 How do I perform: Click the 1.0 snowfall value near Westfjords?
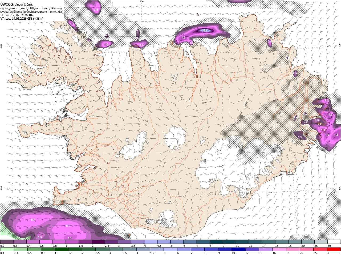click(x=106, y=44)
